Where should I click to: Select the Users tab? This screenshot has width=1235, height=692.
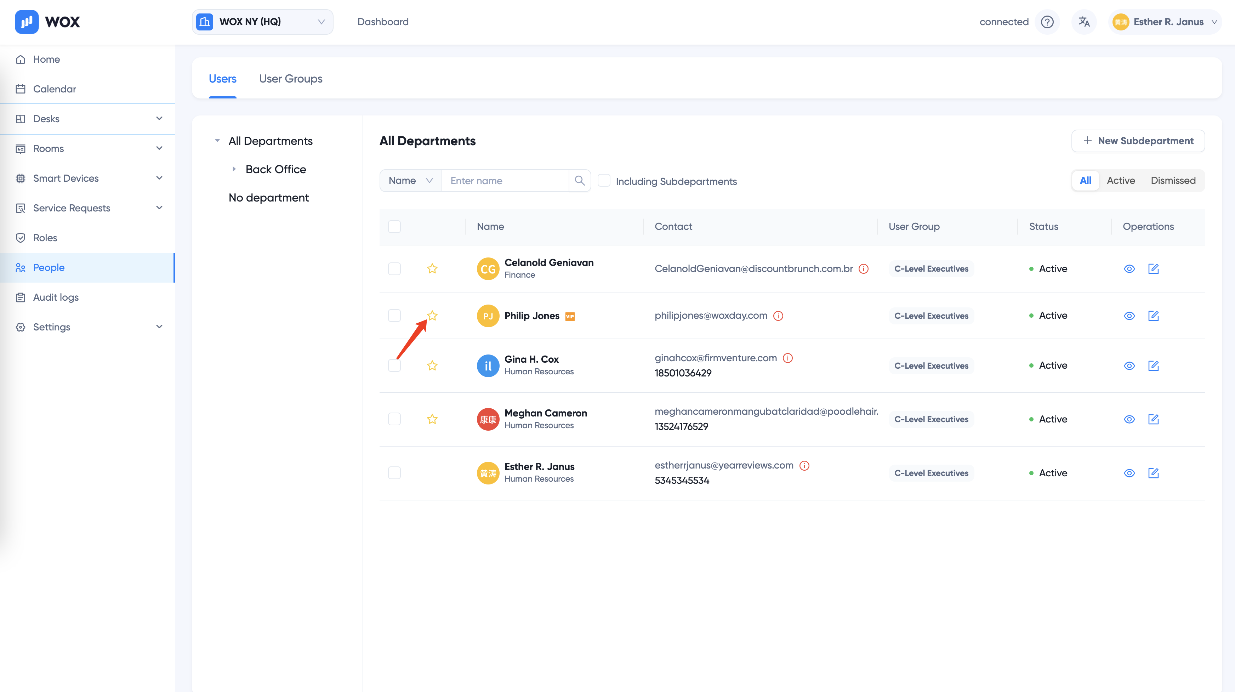[222, 79]
